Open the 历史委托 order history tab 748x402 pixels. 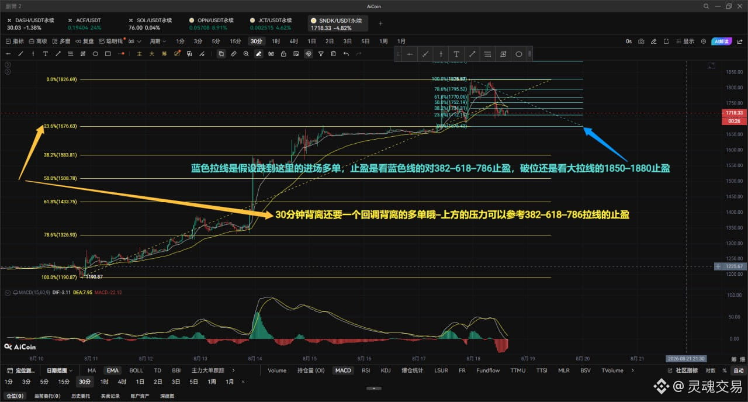(81, 396)
